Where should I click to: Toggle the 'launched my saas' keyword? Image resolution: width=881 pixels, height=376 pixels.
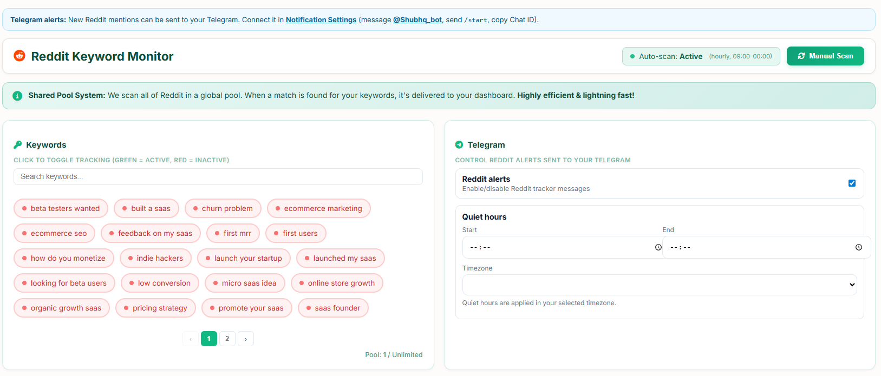click(x=341, y=258)
